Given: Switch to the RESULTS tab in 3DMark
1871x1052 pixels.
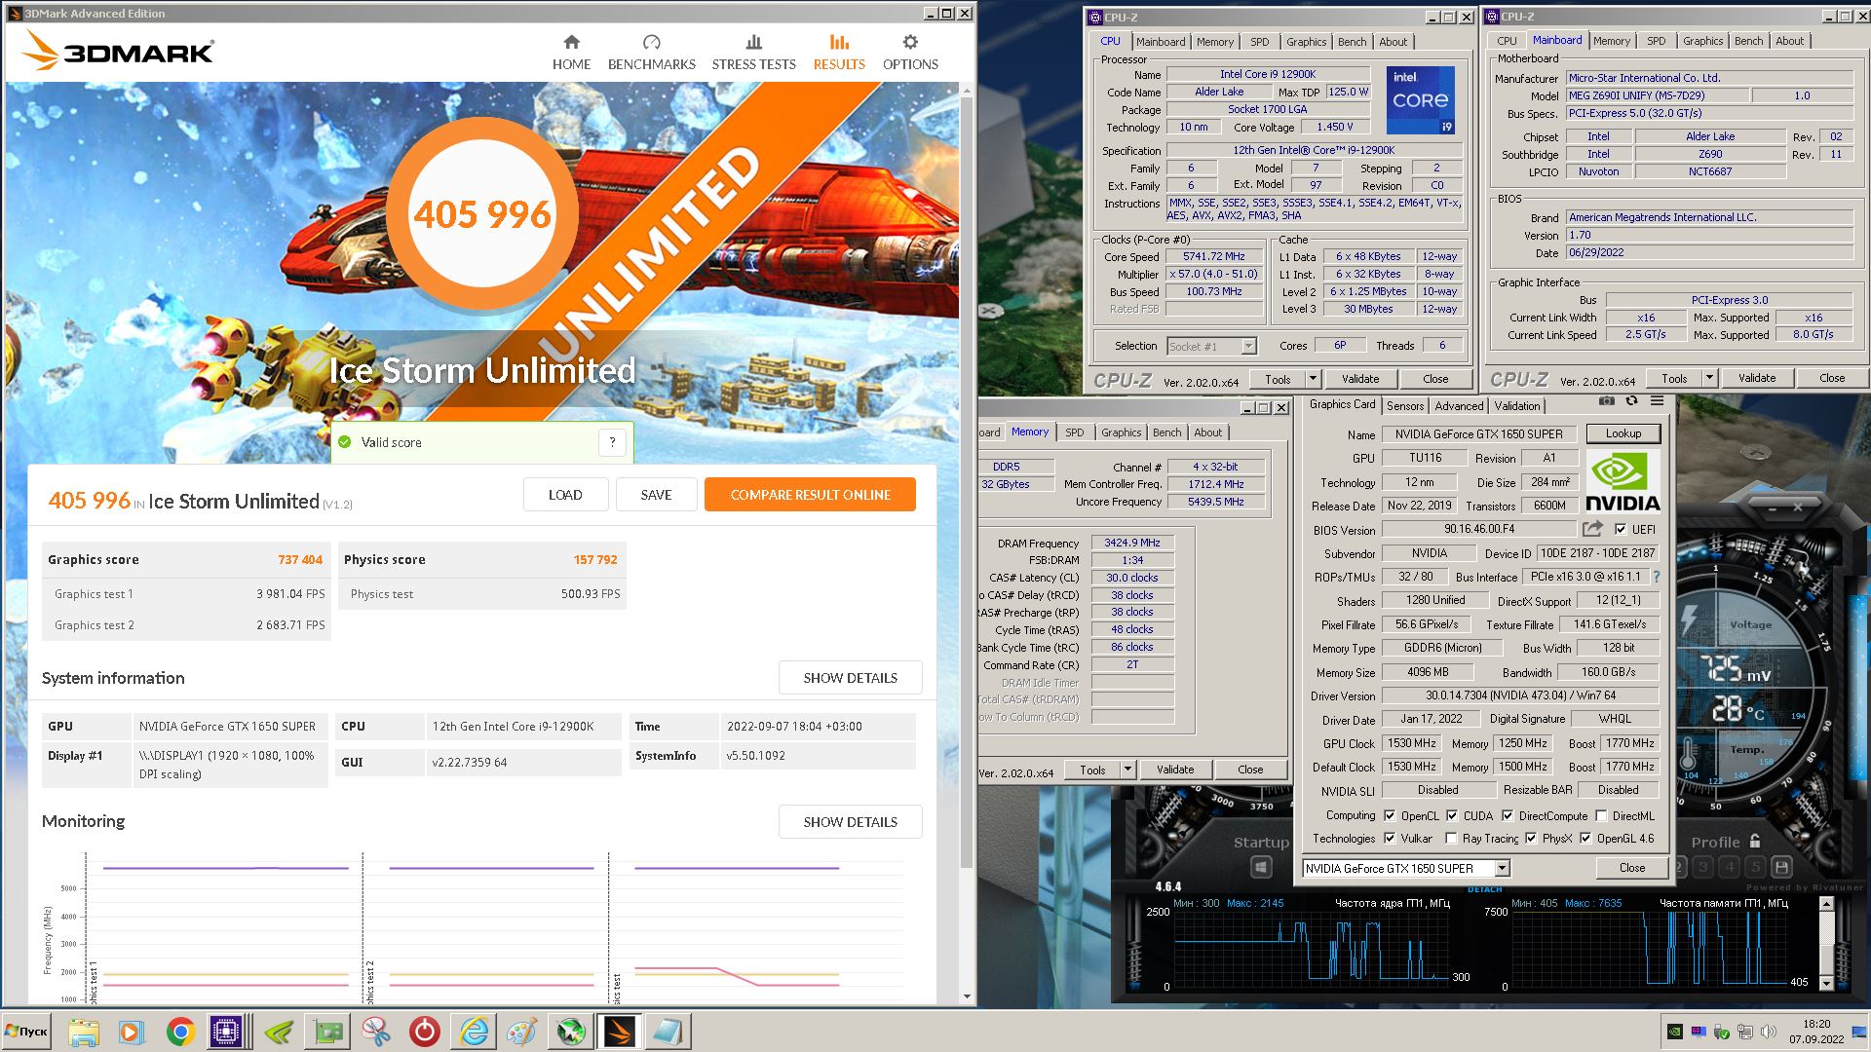Looking at the screenshot, I should [x=839, y=53].
